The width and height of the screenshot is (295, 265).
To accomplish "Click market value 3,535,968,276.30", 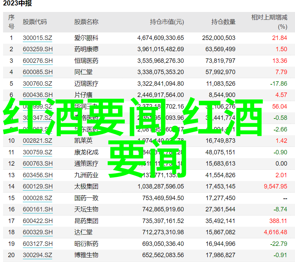I will coord(161,61).
